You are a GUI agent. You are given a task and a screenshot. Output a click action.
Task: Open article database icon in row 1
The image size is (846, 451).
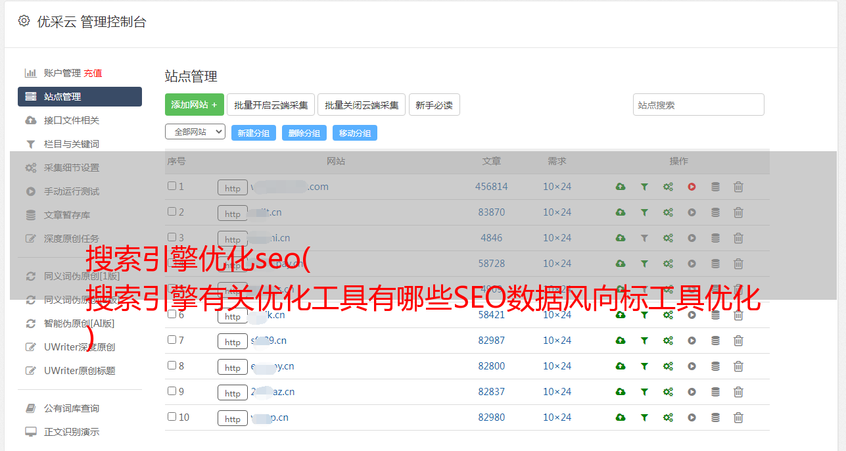click(x=715, y=187)
